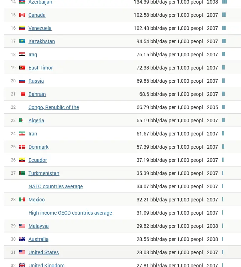
Task: Click the United States flag icon
Action: [22, 252]
